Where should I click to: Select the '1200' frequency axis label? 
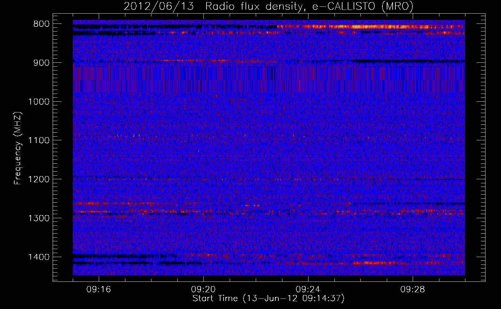(39, 180)
